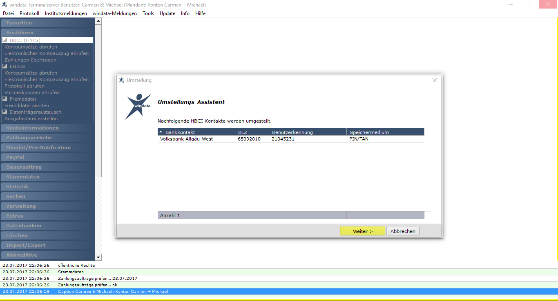Expand the Zahlungsverkehr sidebar section
The height and width of the screenshot is (301, 558).
(x=47, y=138)
